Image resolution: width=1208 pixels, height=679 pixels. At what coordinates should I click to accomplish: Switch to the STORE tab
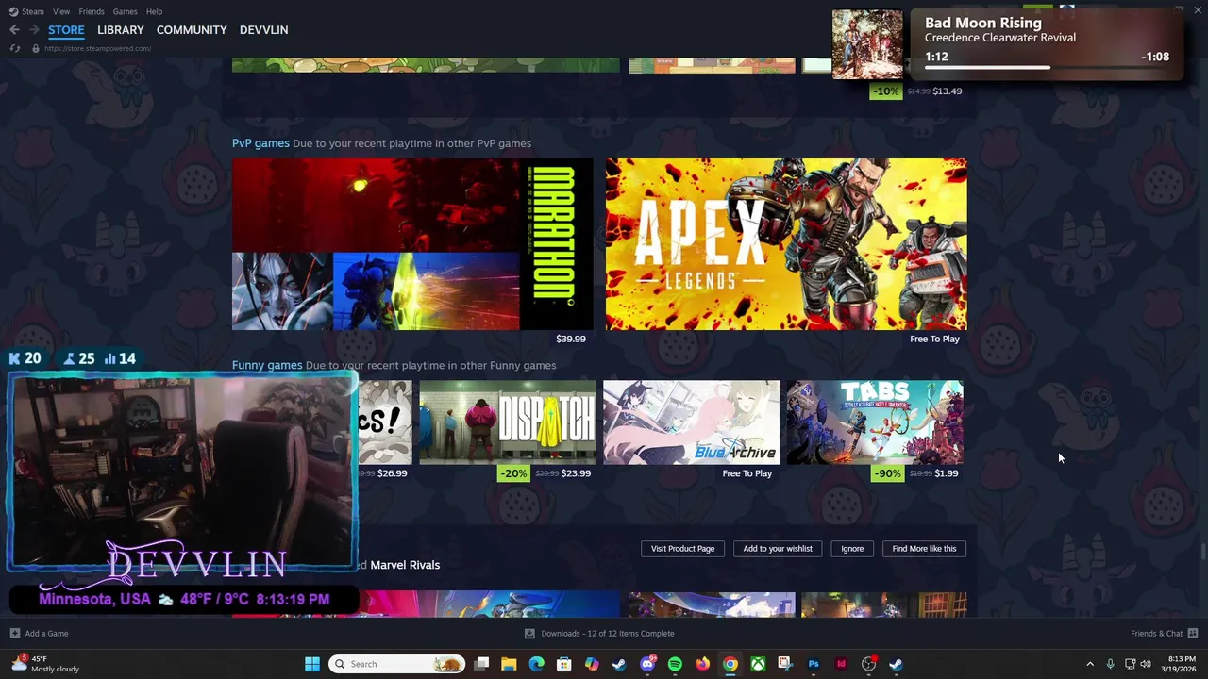point(66,30)
